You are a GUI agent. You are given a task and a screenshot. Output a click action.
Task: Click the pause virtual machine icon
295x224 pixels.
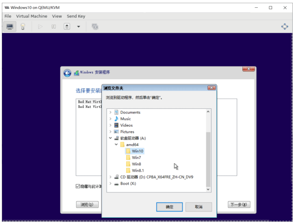(54, 27)
